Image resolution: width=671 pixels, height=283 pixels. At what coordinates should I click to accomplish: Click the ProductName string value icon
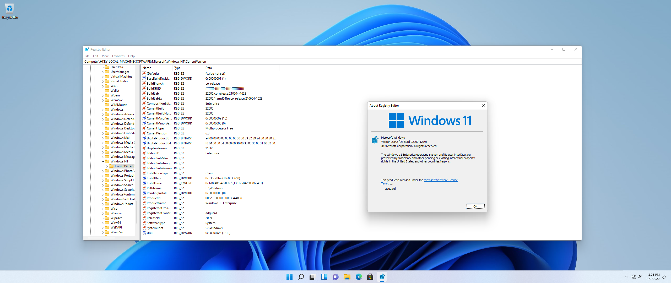[144, 203]
